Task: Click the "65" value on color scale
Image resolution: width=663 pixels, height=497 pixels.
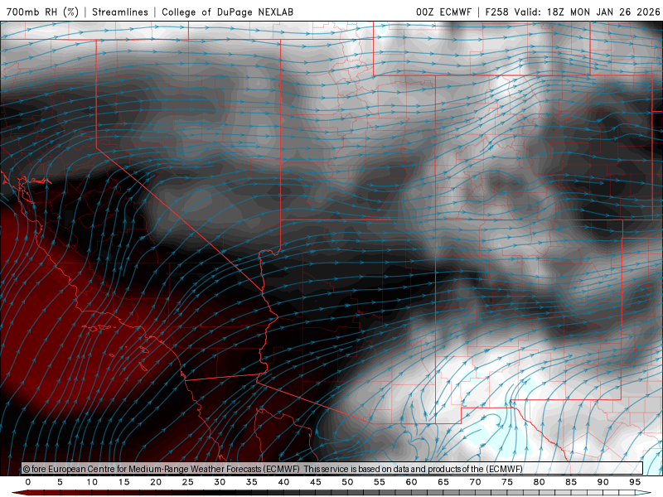Action: click(x=443, y=482)
